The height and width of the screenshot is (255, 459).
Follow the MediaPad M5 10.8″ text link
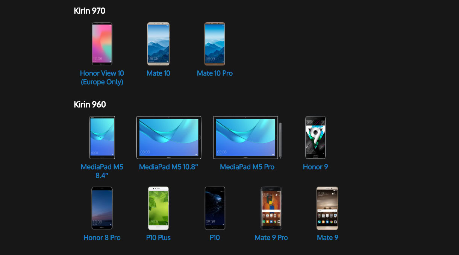coord(168,167)
